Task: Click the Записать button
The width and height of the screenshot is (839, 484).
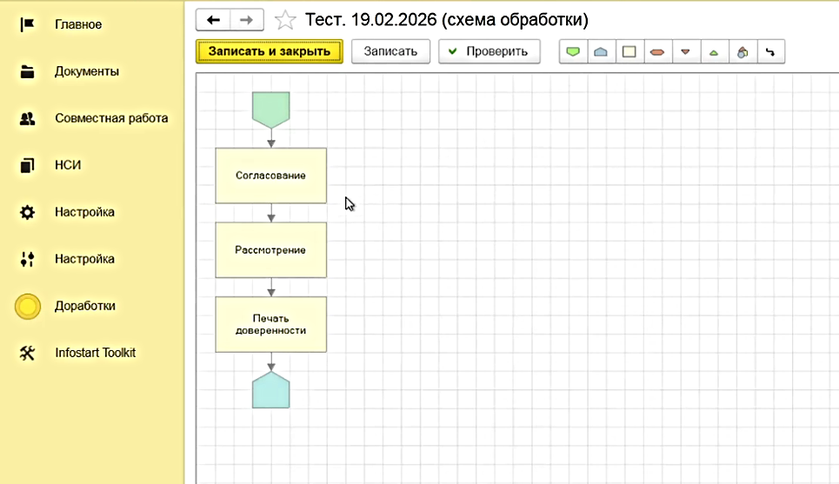Action: (x=390, y=51)
